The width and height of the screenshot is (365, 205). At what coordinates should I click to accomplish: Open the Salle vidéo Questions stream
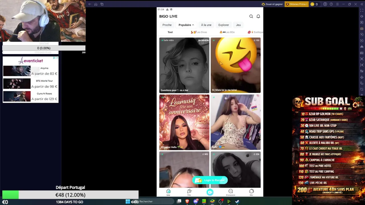[184, 65]
